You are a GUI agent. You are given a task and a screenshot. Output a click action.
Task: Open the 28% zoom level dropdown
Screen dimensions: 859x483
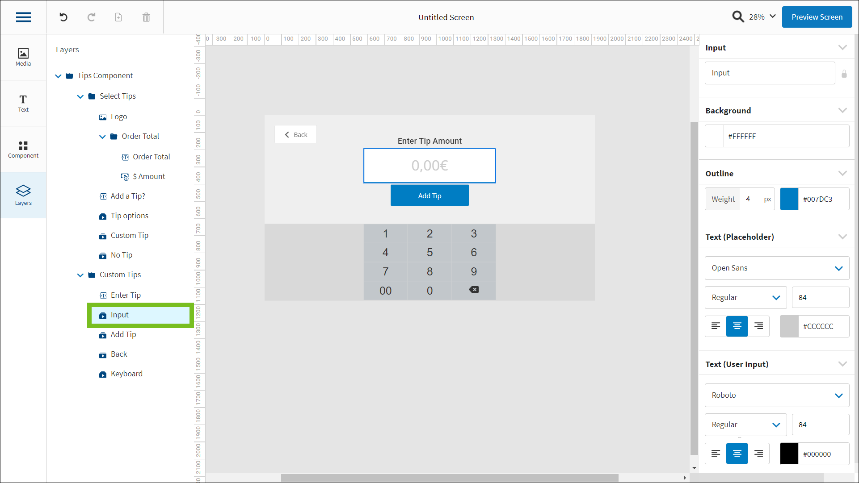(x=762, y=17)
